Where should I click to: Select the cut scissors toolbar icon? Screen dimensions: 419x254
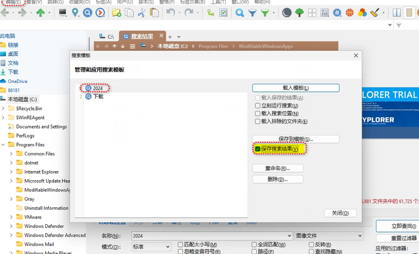click(x=142, y=13)
